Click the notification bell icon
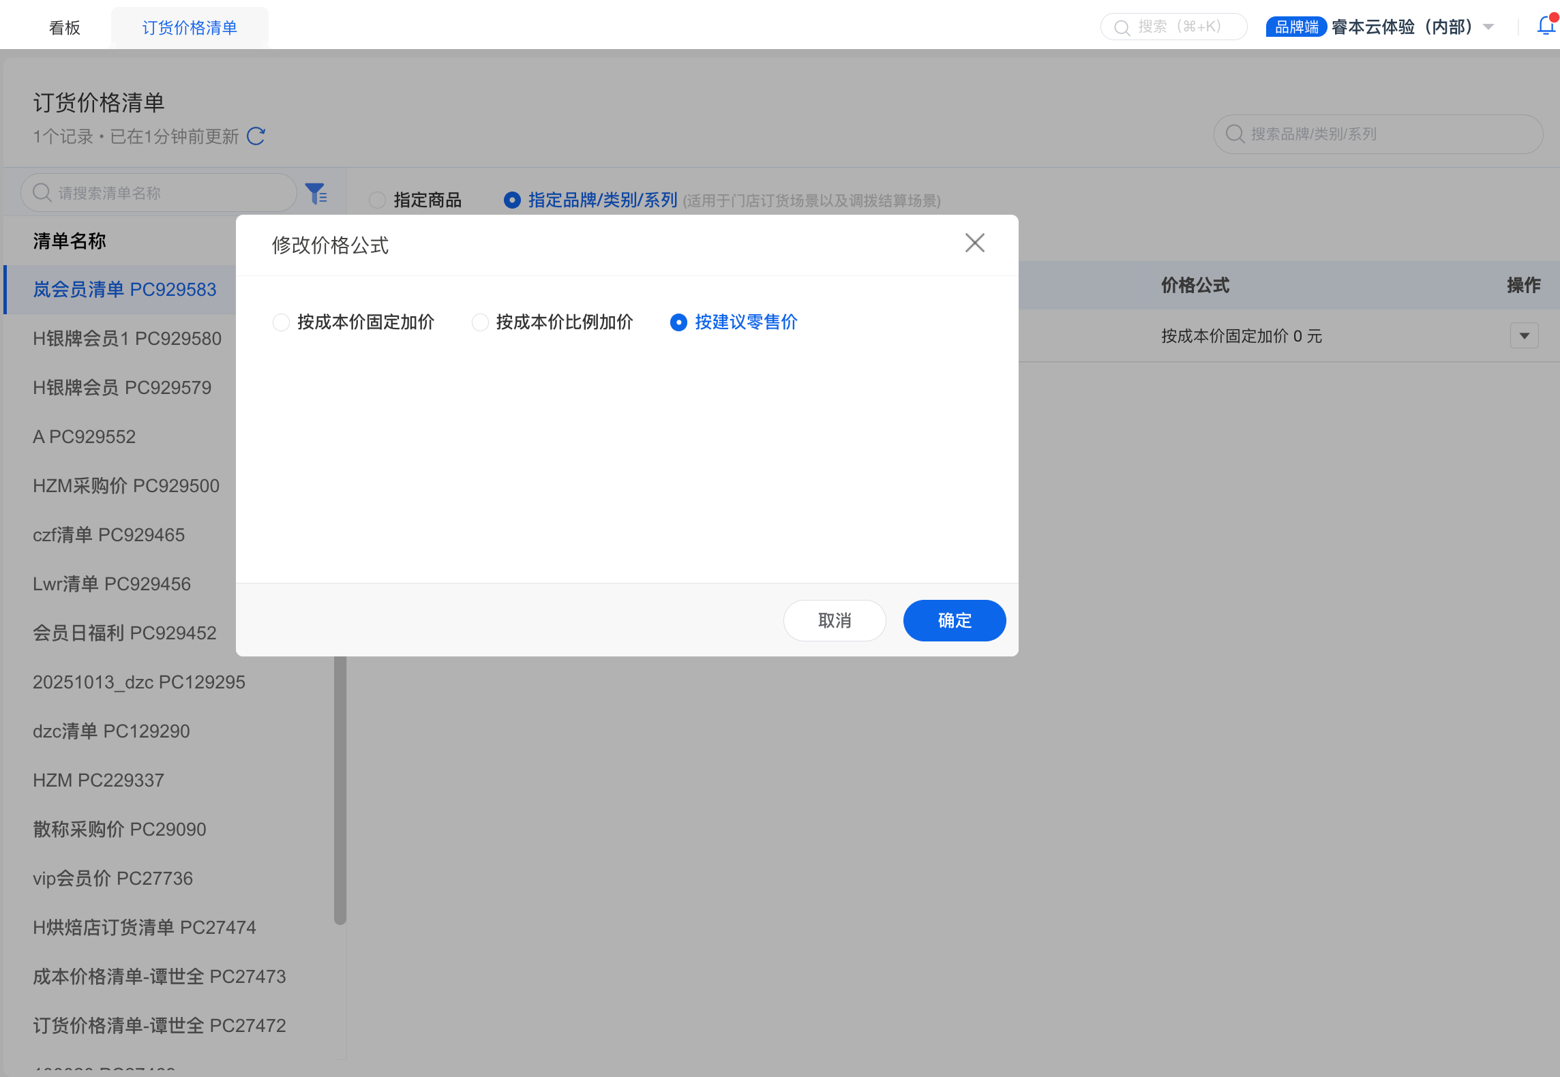Viewport: 1560px width, 1077px height. [x=1545, y=26]
